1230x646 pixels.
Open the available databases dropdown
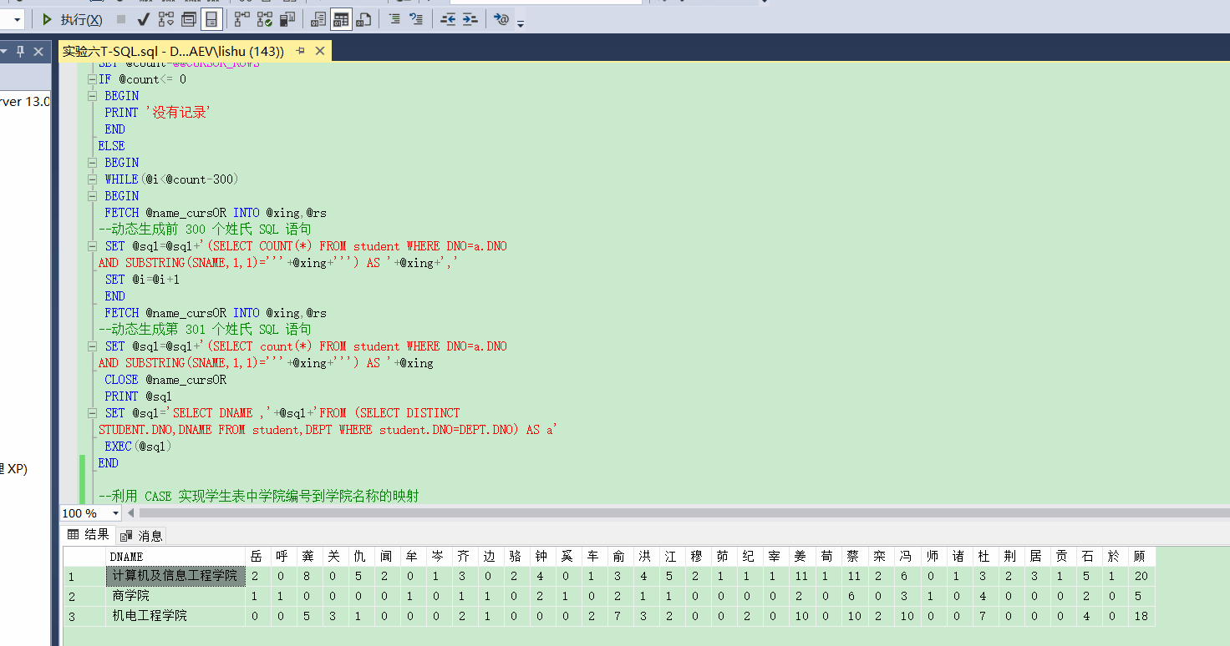(x=17, y=19)
